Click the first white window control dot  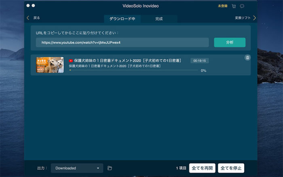point(28,6)
